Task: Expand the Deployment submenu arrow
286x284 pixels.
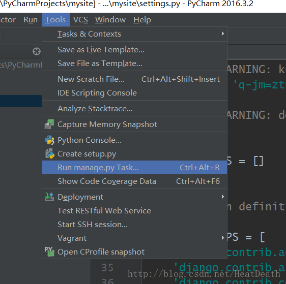Action: coord(222,197)
